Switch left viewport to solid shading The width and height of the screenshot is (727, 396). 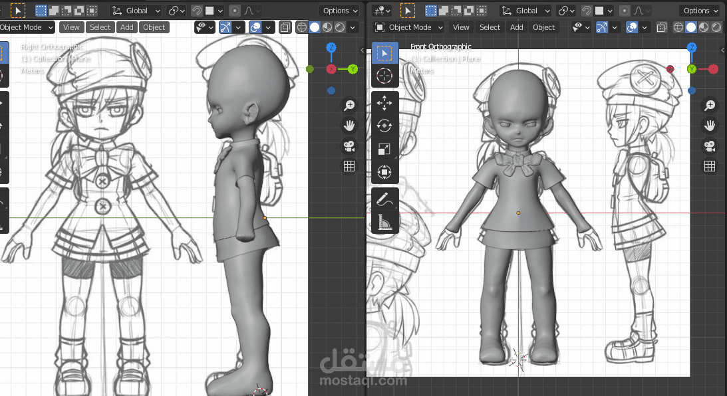pyautogui.click(x=315, y=27)
